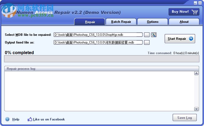Click the Save Log button
This screenshot has height=126, width=204.
(185, 118)
